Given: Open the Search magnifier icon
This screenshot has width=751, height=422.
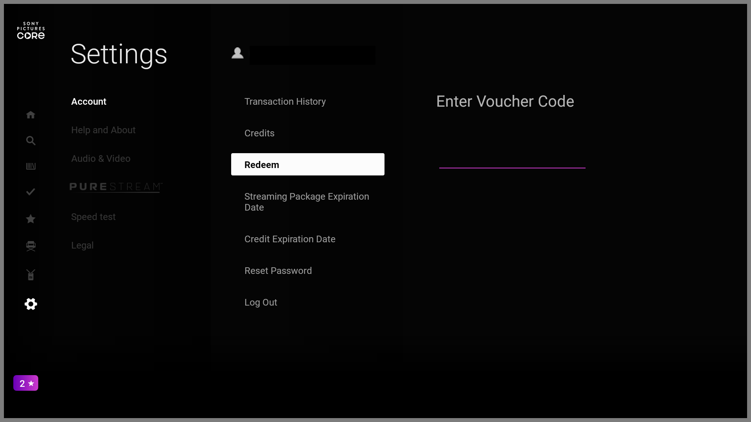Looking at the screenshot, I should point(31,141).
